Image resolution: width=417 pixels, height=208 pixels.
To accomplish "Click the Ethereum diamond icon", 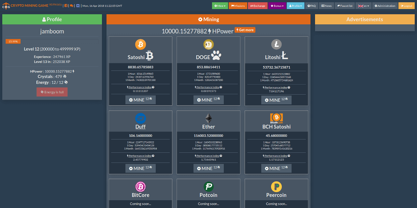I will click(208, 118).
